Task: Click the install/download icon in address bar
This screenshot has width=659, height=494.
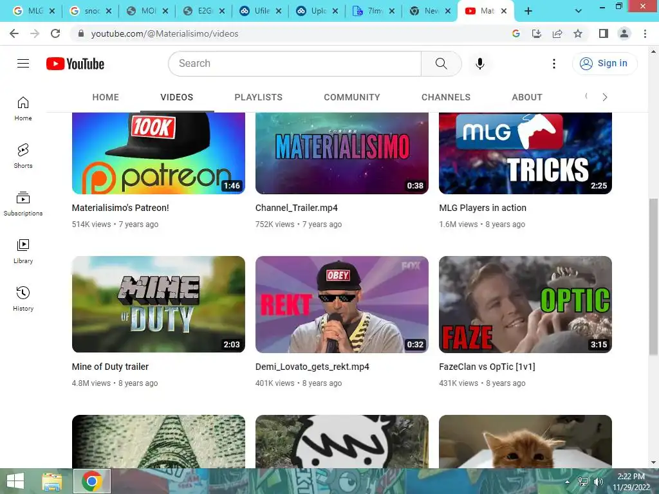Action: [x=537, y=33]
